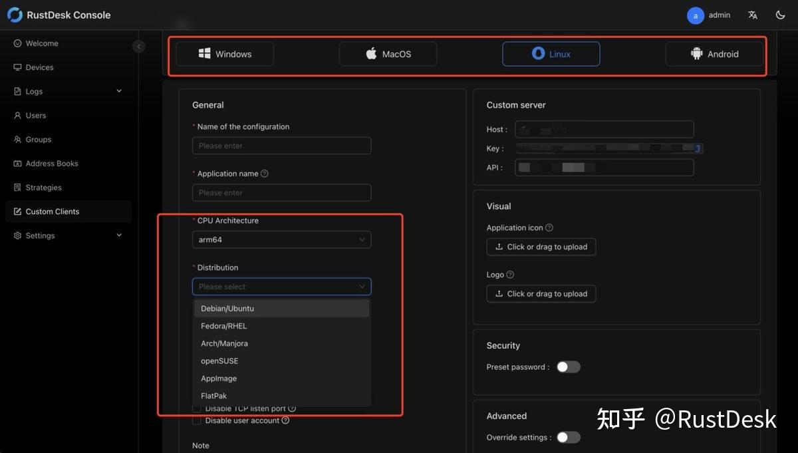
Task: Expand the Settings sidebar chevron
Action: tap(119, 235)
